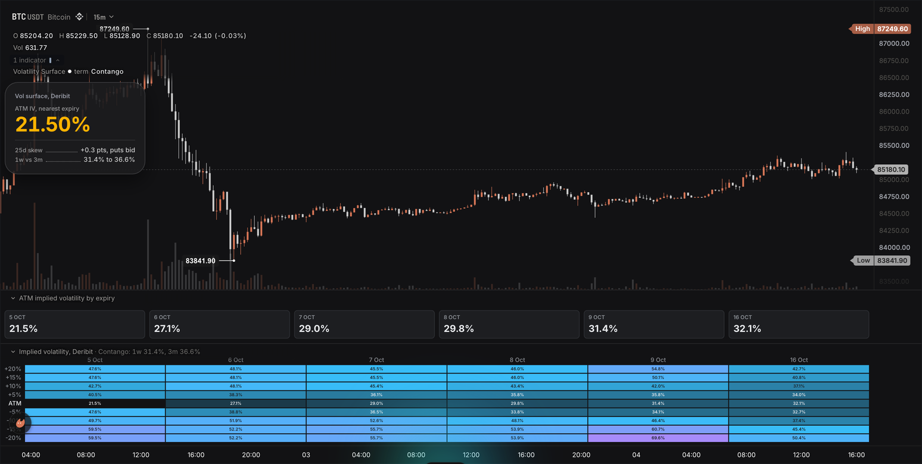Select the 6 OCT 27.1% expiry card
This screenshot has height=464, width=922.
[219, 324]
